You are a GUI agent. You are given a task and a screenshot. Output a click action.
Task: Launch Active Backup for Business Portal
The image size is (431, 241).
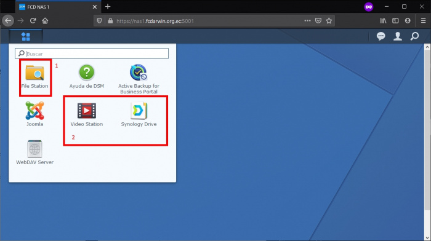click(139, 79)
